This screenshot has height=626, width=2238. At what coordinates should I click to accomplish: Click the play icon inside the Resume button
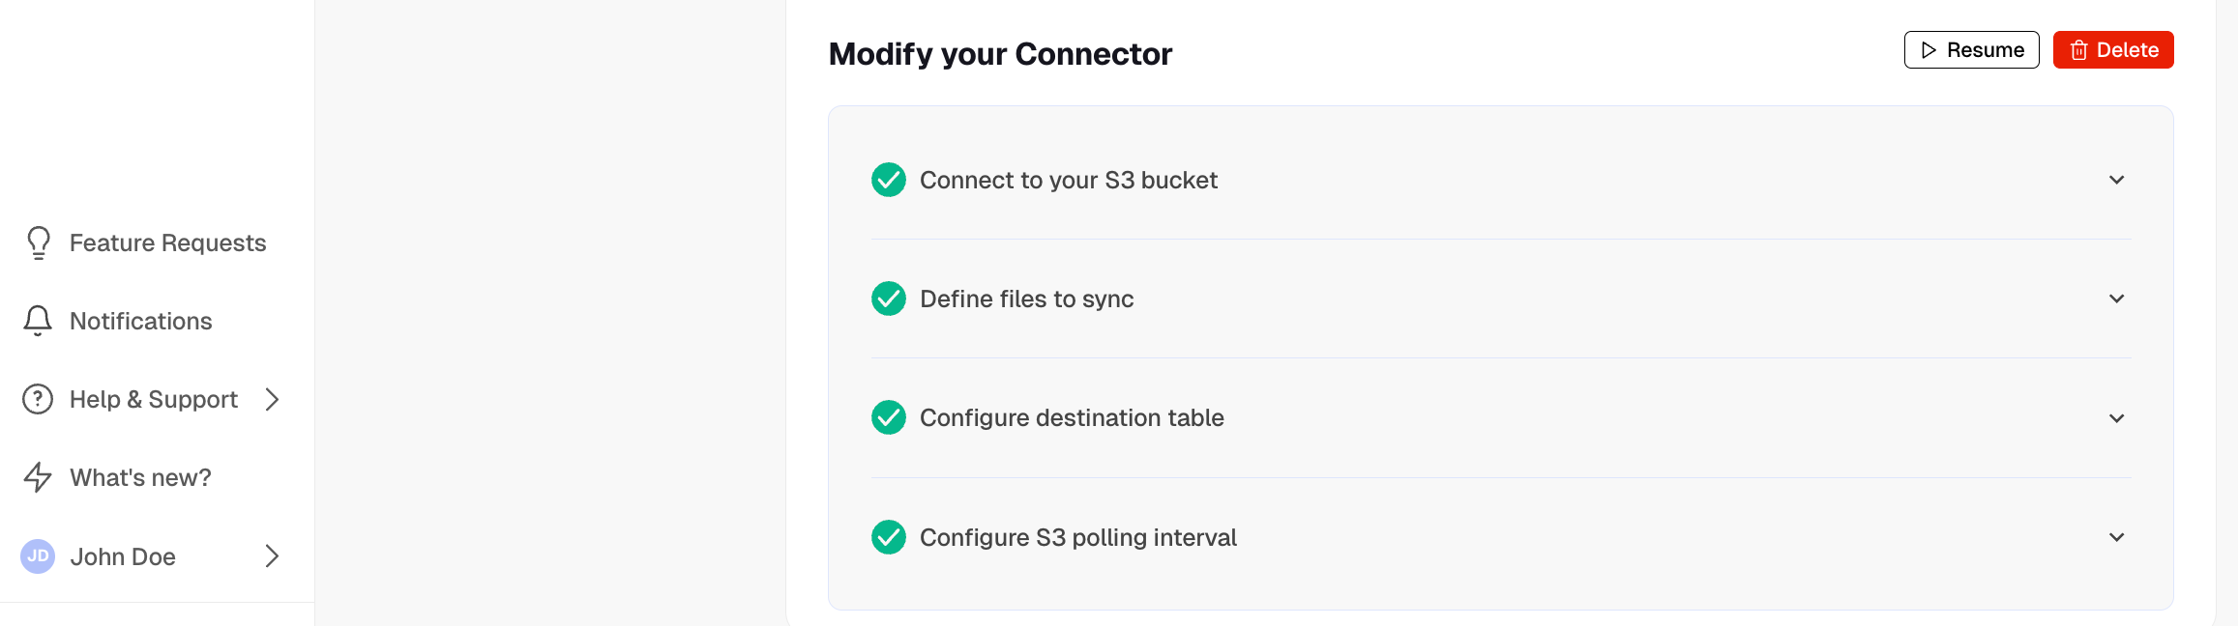[x=1929, y=49]
